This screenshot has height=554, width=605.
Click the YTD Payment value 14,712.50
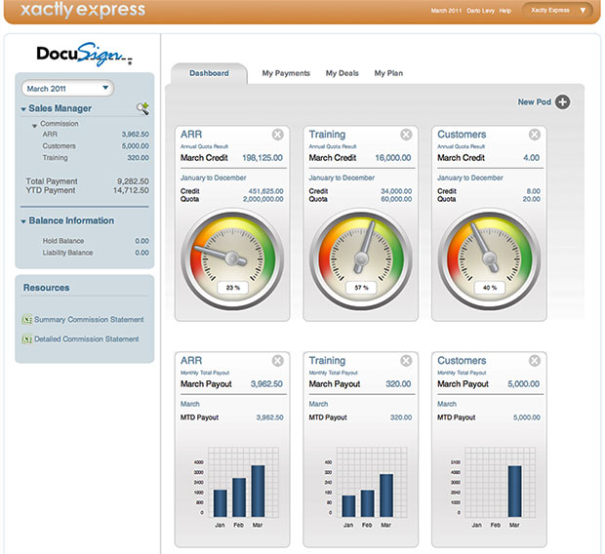(x=131, y=190)
